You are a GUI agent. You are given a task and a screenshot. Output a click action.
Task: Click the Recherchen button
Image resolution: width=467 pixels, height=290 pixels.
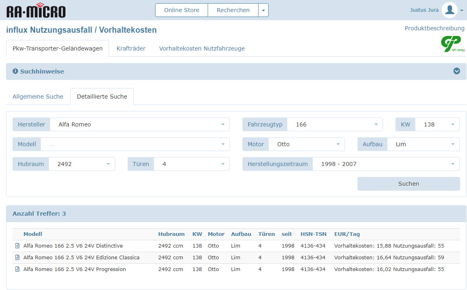[233, 10]
